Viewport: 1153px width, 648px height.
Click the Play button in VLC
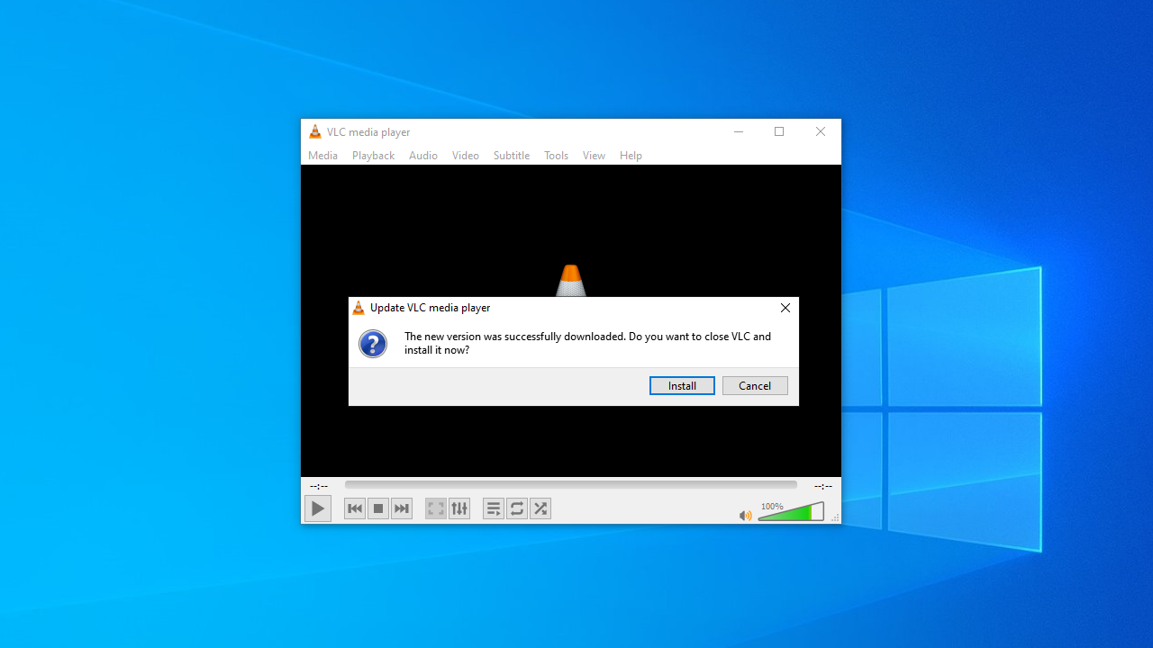[x=318, y=508]
